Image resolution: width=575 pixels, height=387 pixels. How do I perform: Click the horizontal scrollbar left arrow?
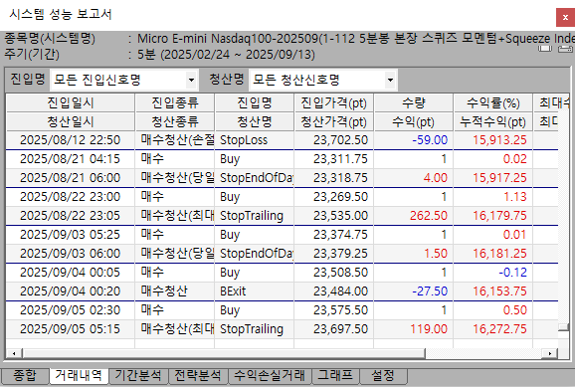14,353
